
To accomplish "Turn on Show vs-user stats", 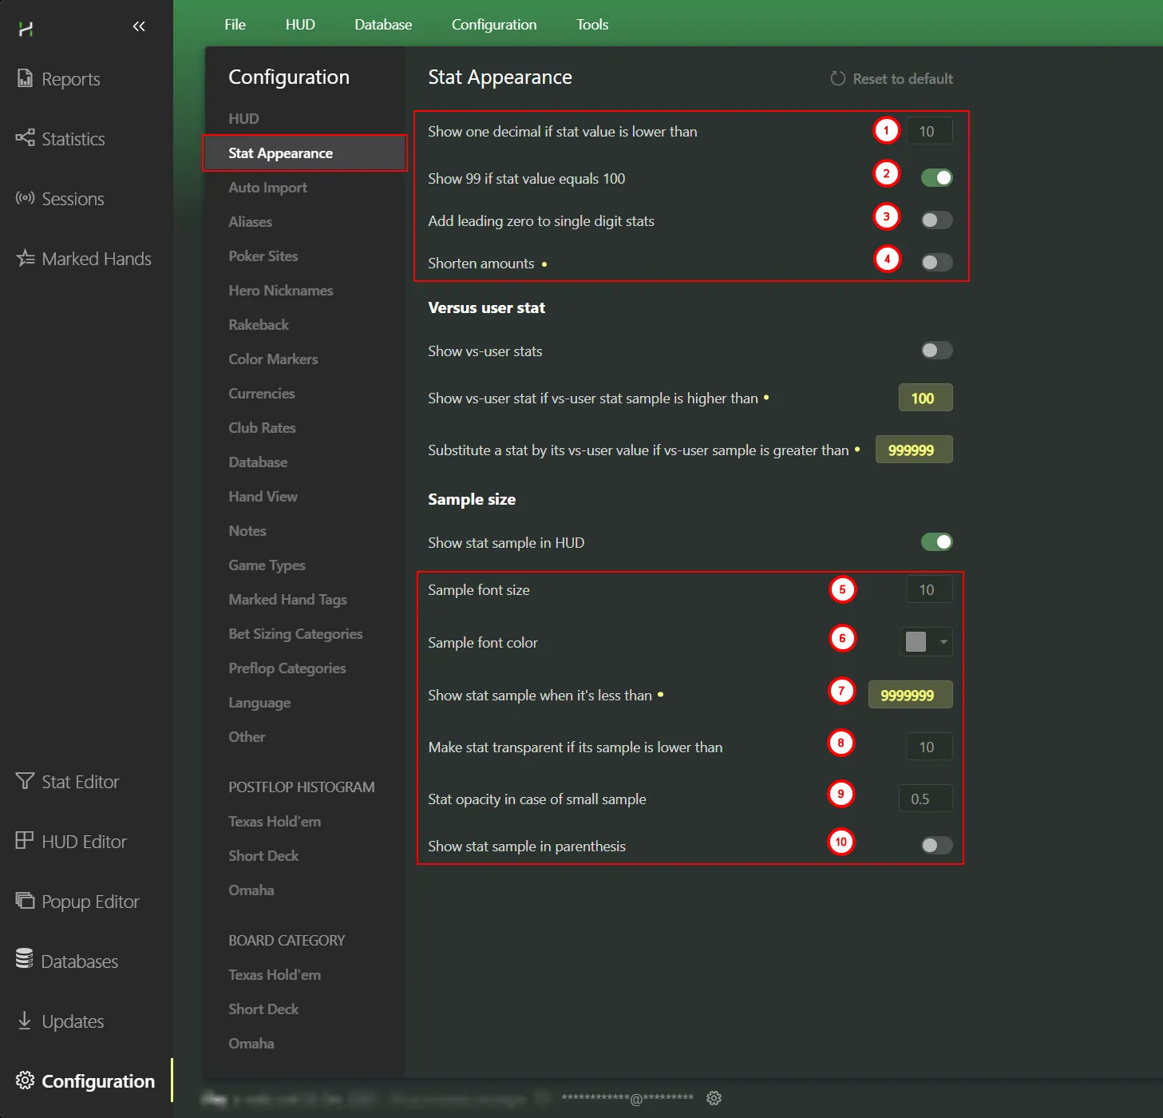I will tap(936, 351).
